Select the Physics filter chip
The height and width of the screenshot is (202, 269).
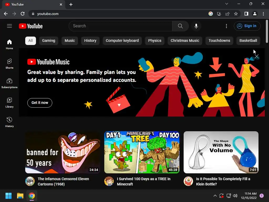pos(155,41)
